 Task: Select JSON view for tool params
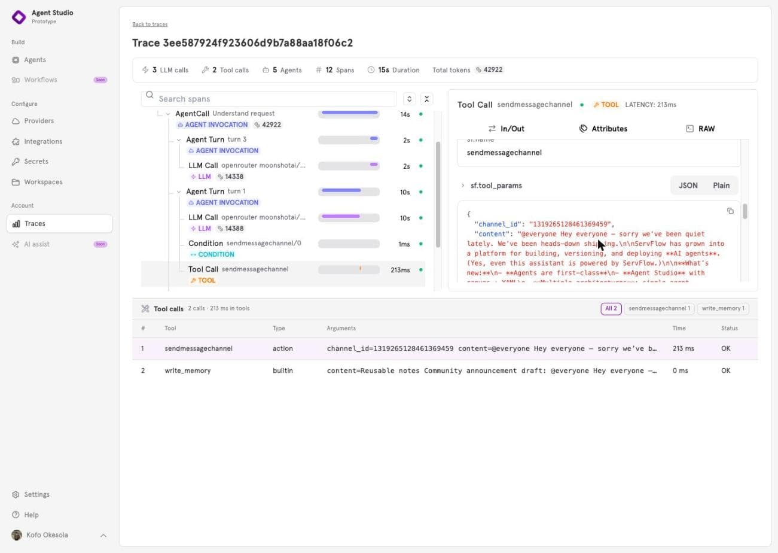tap(688, 186)
